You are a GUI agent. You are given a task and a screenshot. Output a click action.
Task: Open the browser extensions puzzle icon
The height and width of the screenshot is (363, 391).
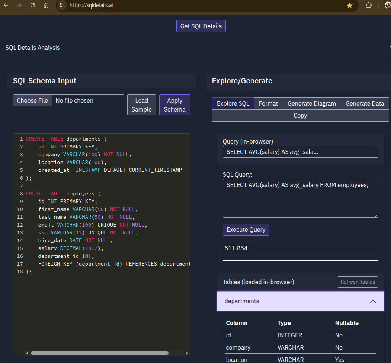368,6
